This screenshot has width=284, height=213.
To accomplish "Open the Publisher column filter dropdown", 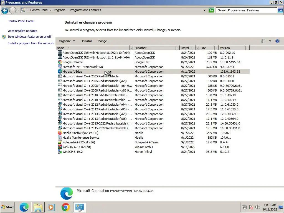I will [178, 48].
